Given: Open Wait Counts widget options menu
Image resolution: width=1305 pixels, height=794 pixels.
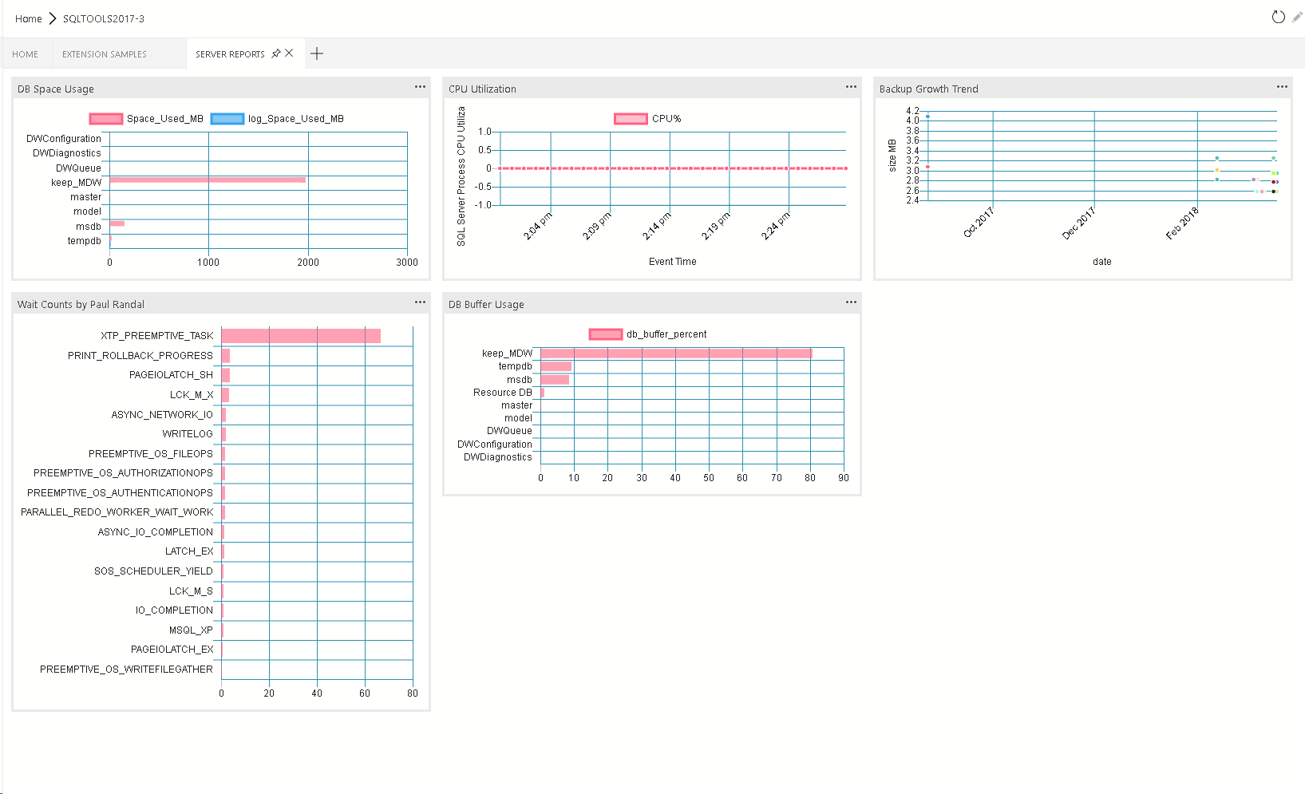Looking at the screenshot, I should (420, 302).
